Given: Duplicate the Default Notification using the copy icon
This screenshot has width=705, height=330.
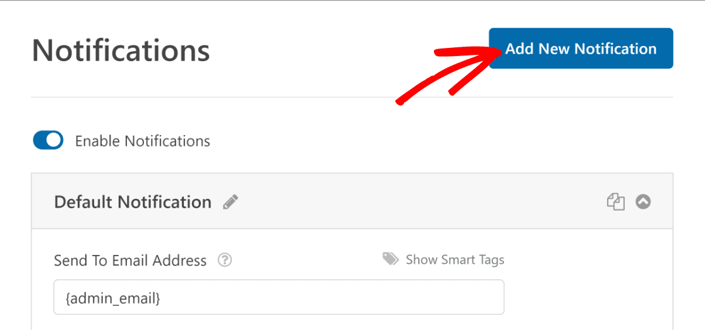Looking at the screenshot, I should point(616,202).
